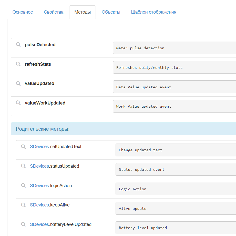Follow SDevices link in the setUpdatedText row
236x236 pixels.
pos(39,147)
